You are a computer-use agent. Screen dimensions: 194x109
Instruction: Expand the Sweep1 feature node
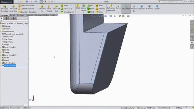[x=1, y=52]
